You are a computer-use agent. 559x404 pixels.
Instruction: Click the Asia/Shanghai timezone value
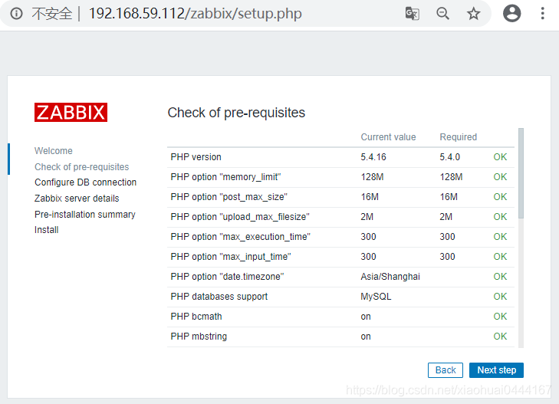[390, 277]
